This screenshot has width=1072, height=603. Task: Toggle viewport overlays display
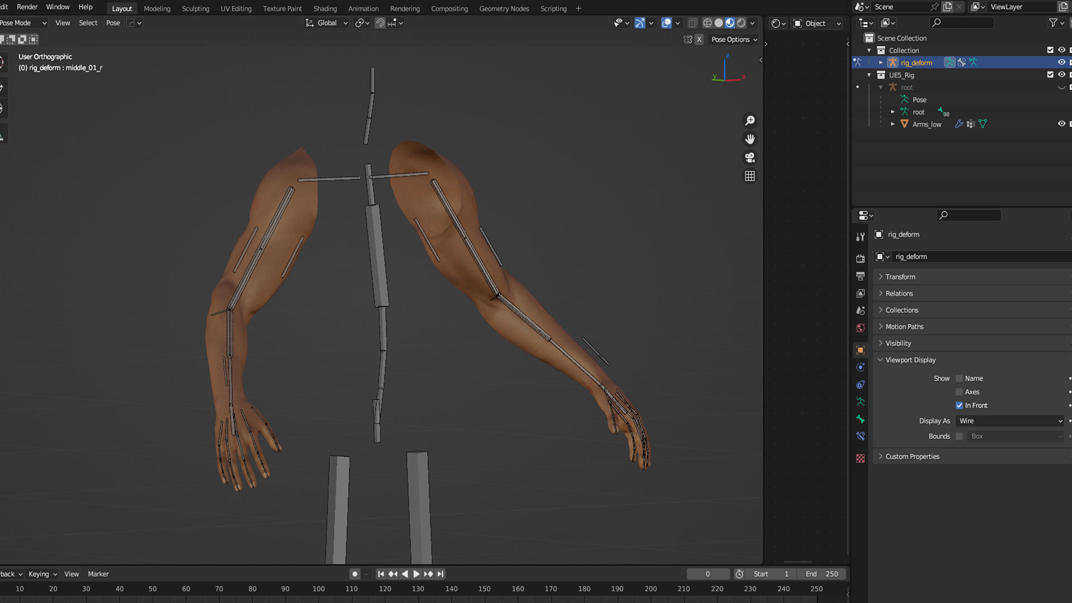666,23
